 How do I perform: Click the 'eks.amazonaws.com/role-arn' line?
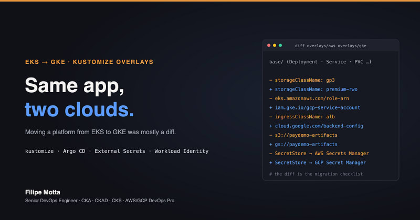pos(309,98)
